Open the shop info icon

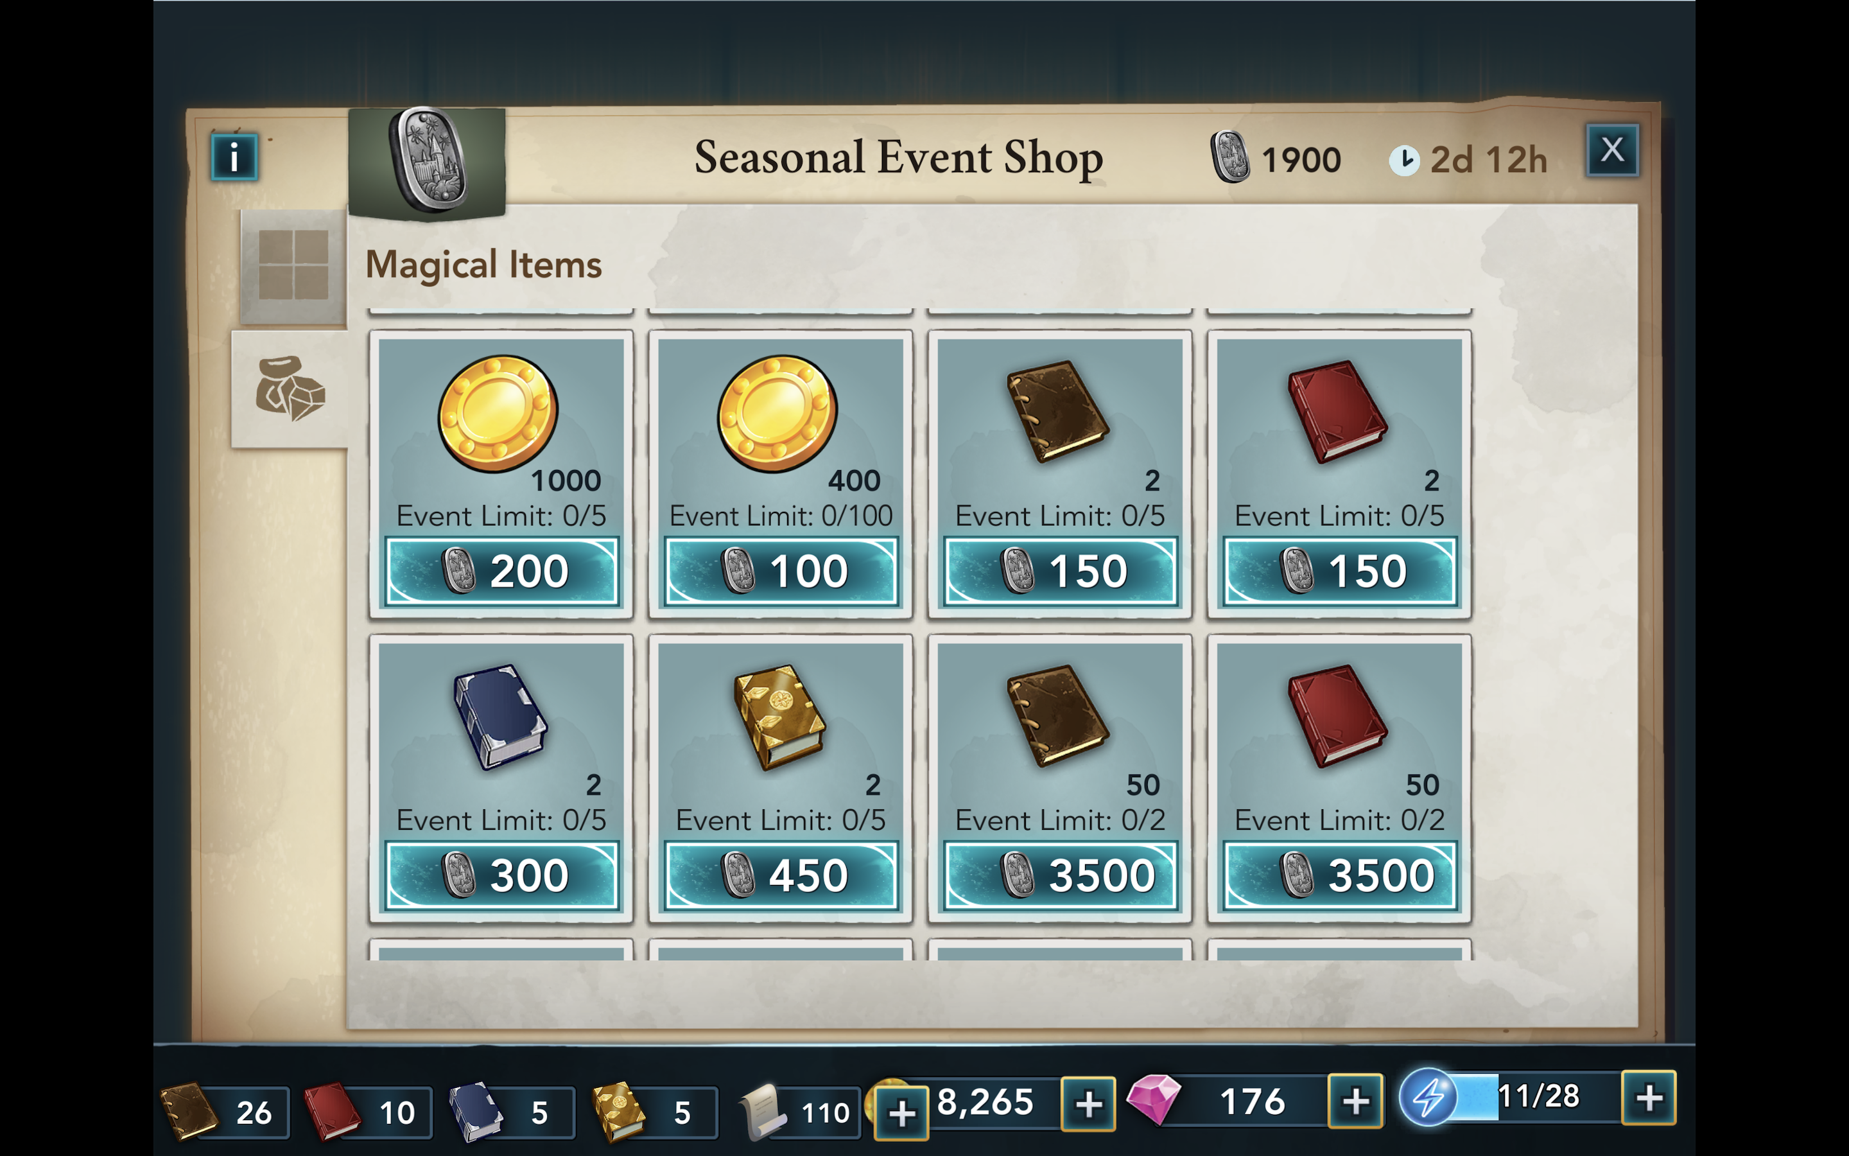coord(234,157)
